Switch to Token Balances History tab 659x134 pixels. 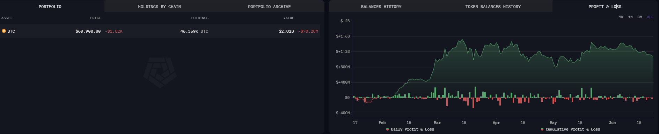[x=493, y=7]
